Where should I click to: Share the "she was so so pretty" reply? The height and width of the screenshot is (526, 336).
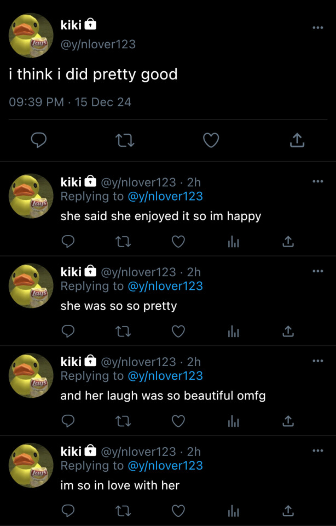pos(288,331)
